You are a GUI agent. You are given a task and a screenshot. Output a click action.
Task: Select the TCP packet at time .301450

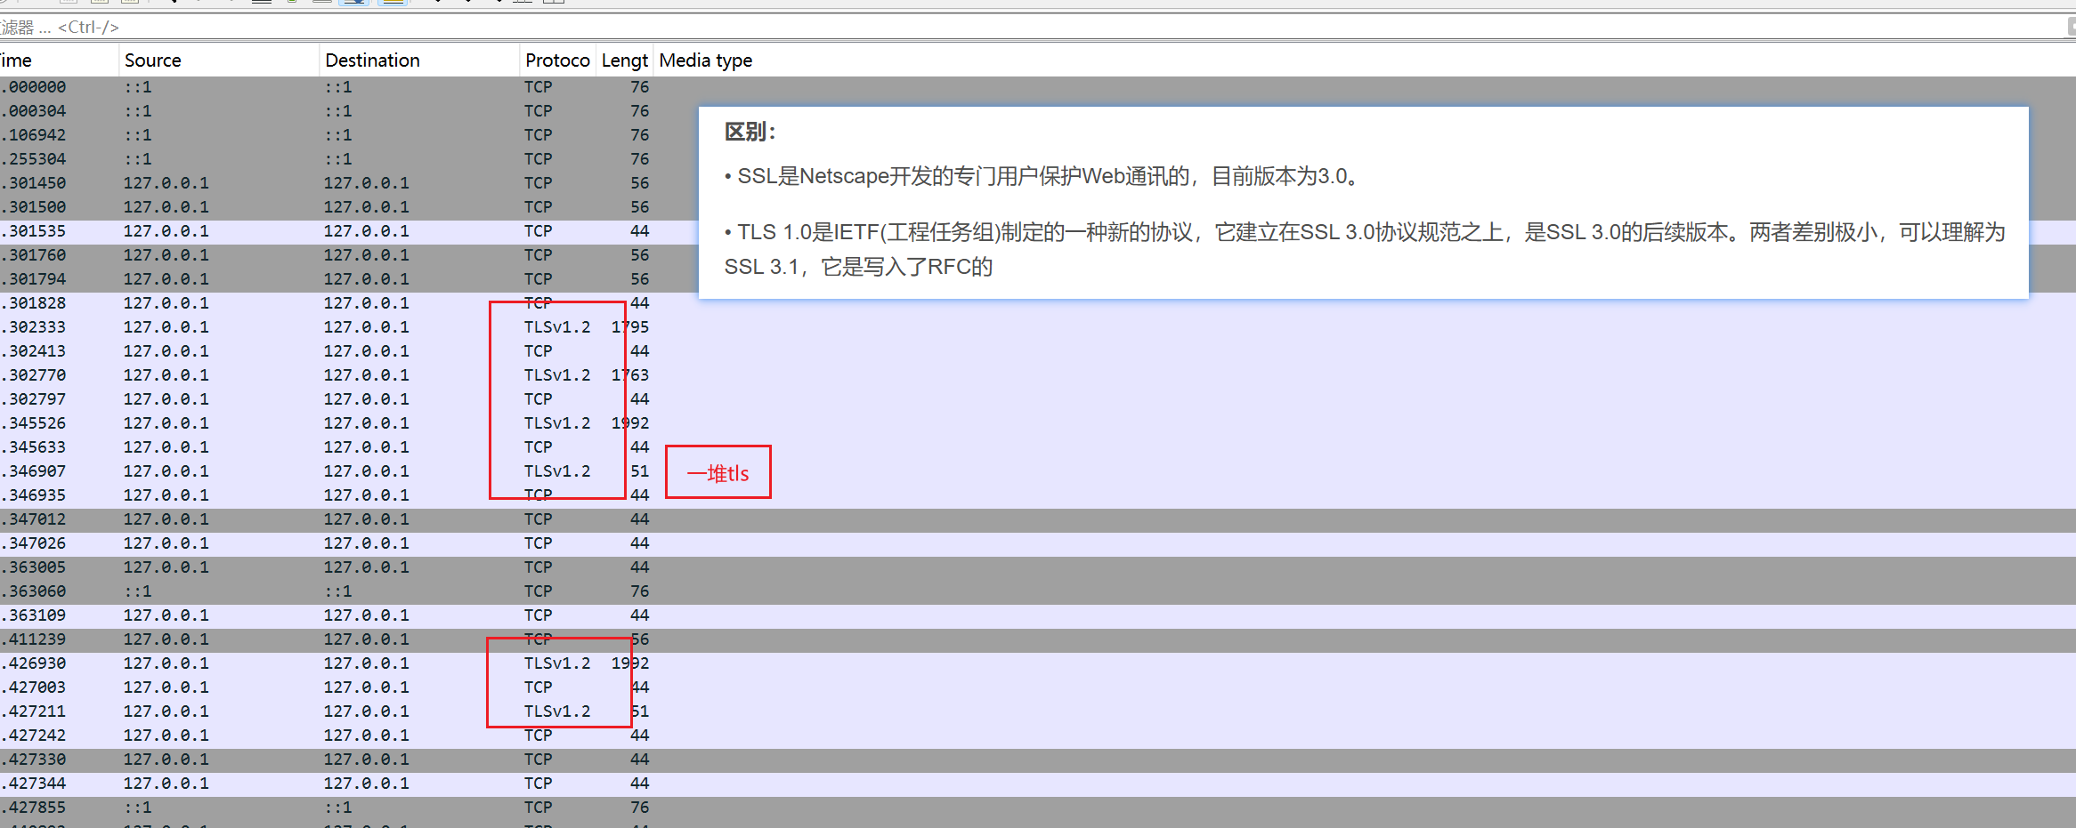pos(356,183)
